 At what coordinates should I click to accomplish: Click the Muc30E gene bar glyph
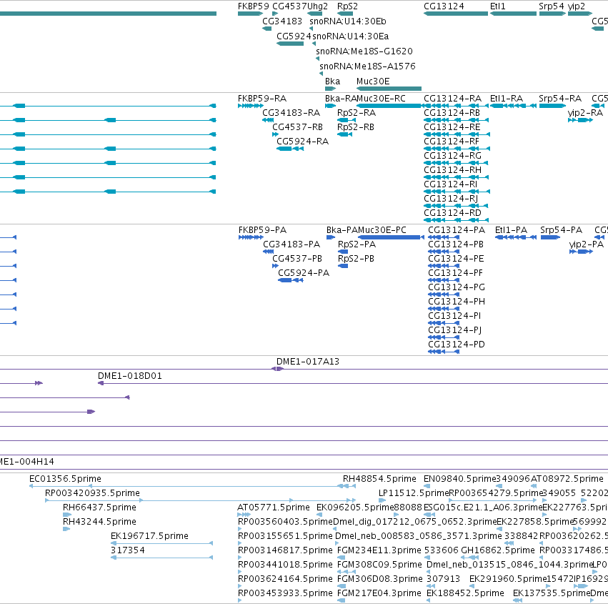389,89
